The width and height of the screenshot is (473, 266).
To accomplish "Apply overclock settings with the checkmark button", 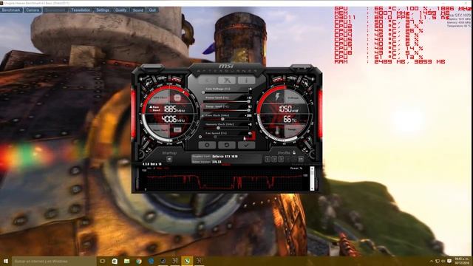I will [246, 145].
